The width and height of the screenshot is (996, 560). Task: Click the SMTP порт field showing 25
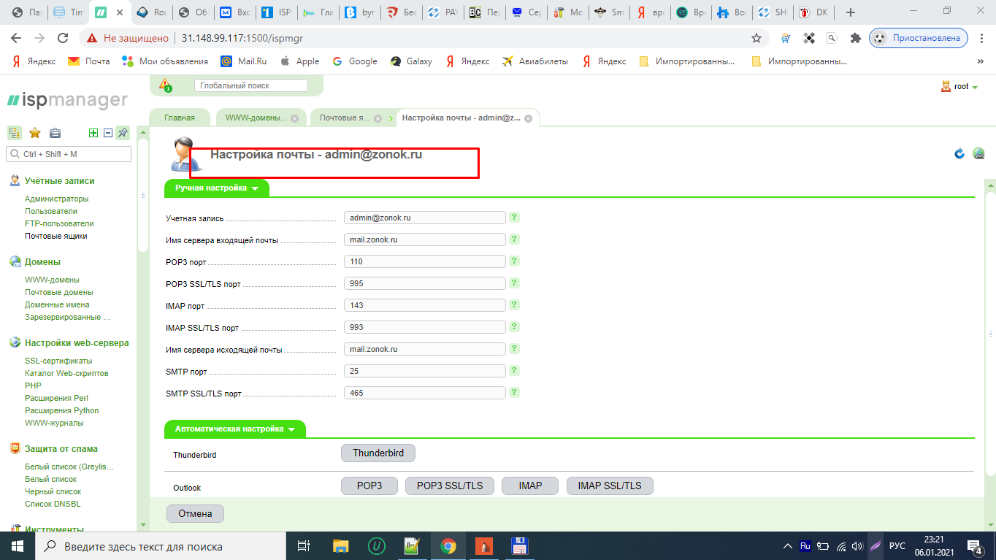click(x=425, y=371)
